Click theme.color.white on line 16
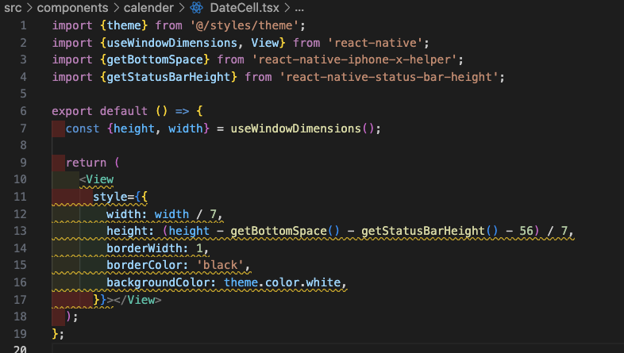624x353 pixels. [x=282, y=282]
